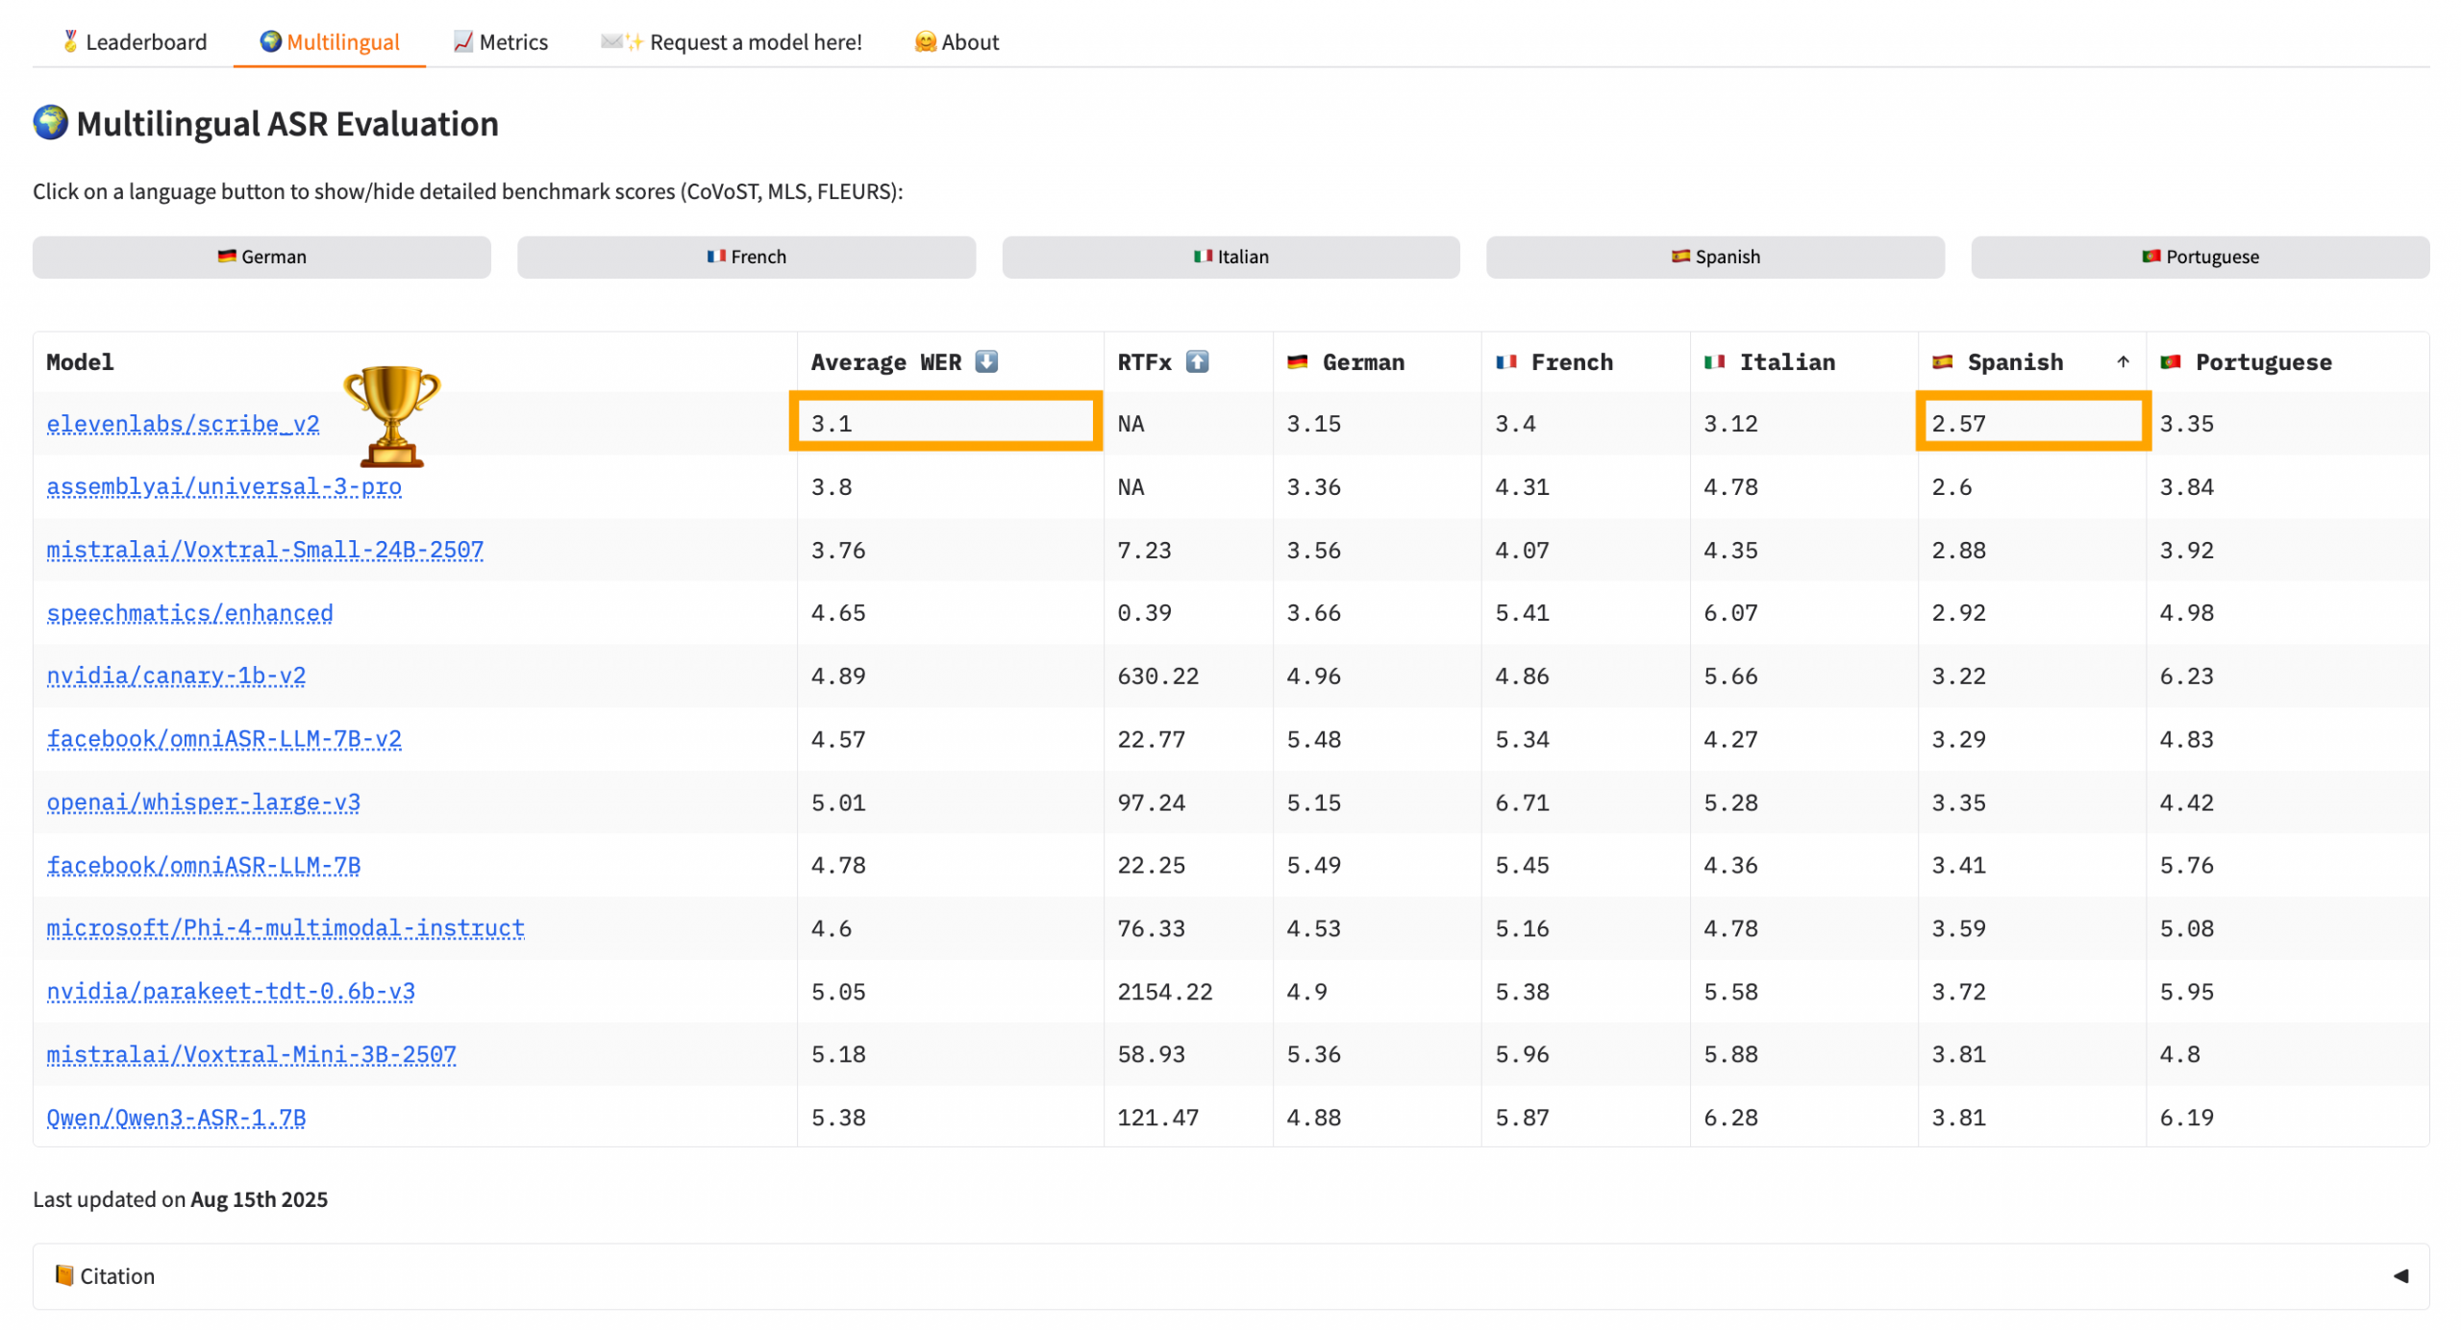Screen dimensions: 2461x1330
Task: Click the Portuguese flag column header
Action: 2246,362
